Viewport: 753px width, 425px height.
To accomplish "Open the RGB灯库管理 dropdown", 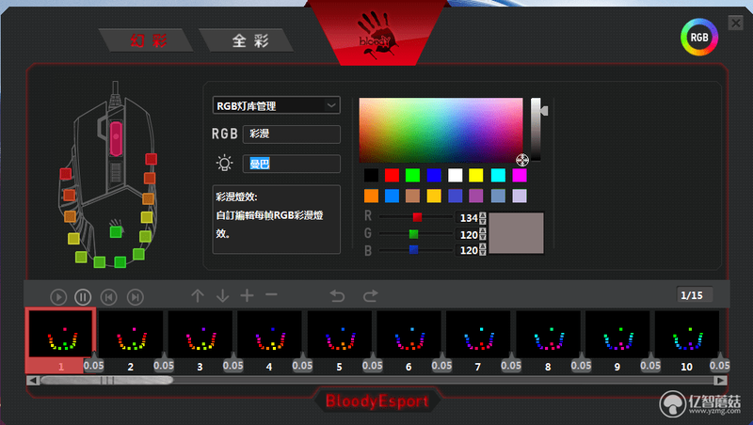I will pos(276,105).
